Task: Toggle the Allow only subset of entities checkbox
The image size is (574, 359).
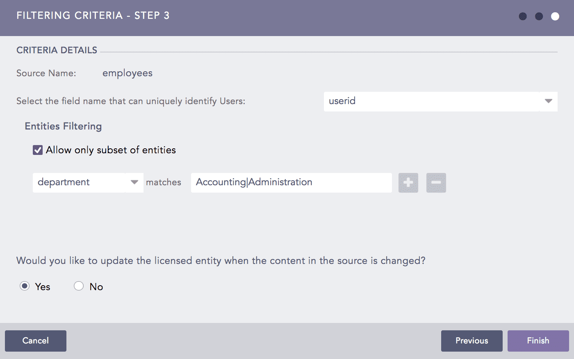Action: [37, 150]
